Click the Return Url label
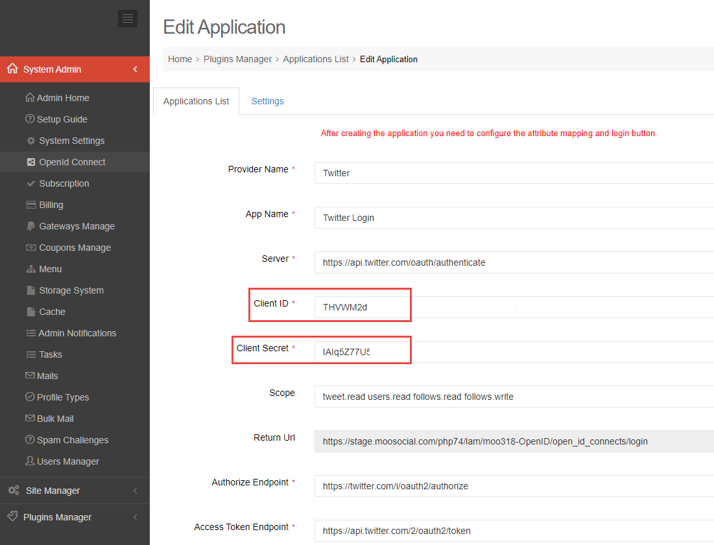The width and height of the screenshot is (714, 545). 274,437
